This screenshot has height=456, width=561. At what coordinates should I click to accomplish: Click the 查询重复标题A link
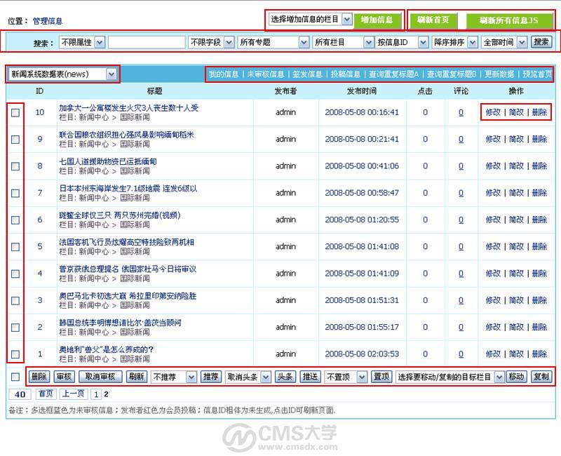[x=393, y=74]
